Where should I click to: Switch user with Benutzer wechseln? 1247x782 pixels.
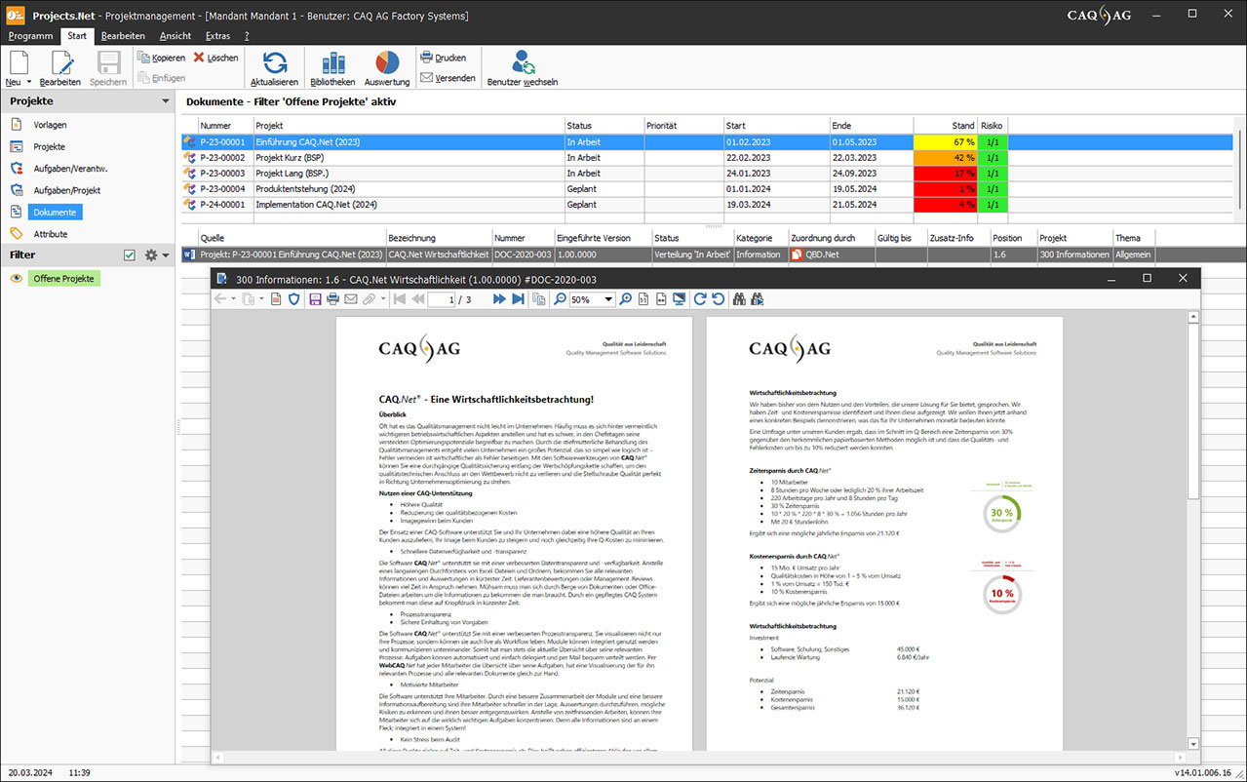[523, 68]
